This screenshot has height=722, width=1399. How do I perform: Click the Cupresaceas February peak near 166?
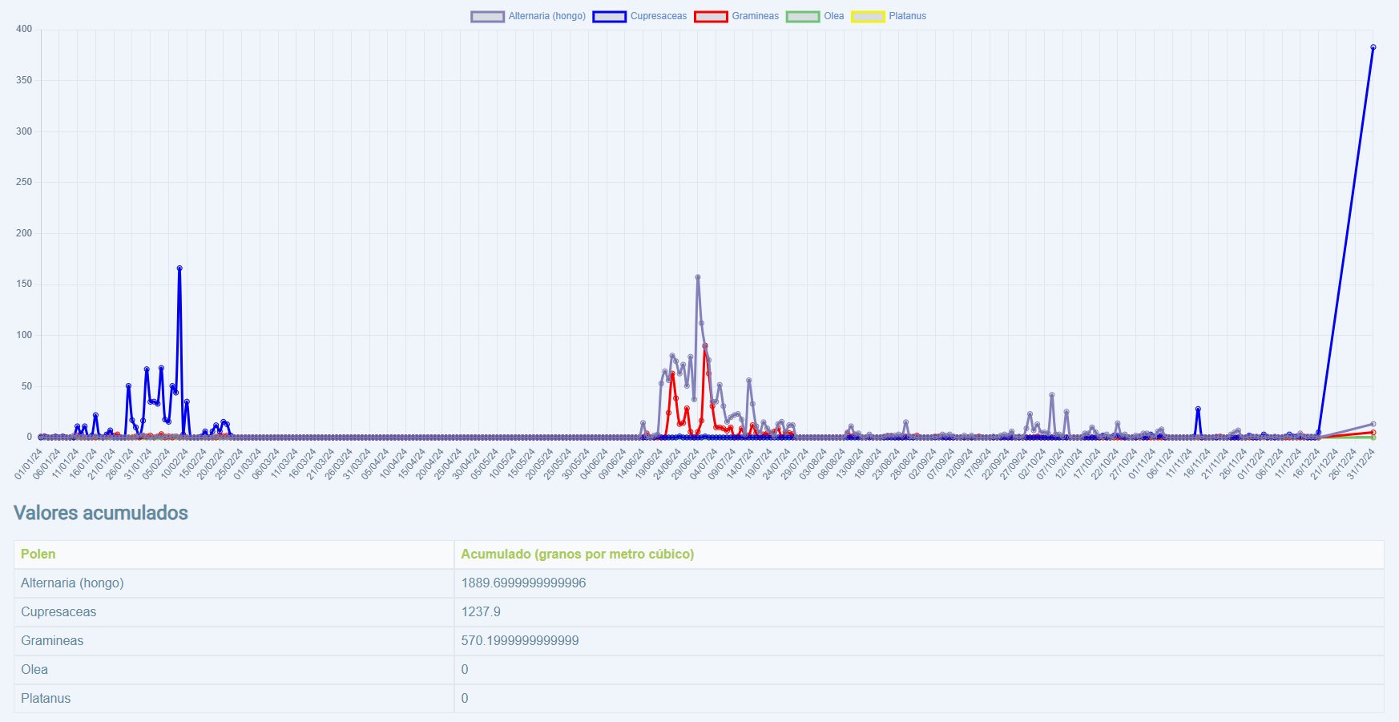click(179, 268)
